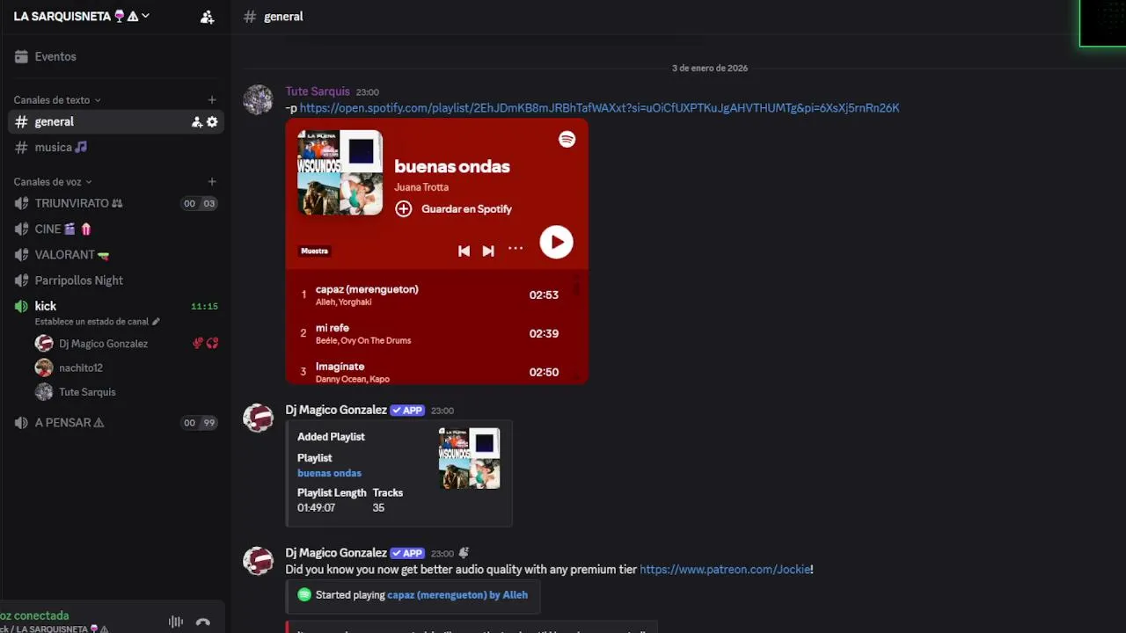Open the three-dots menu in Spotify embed
The width and height of the screenshot is (1126, 633).
point(515,249)
